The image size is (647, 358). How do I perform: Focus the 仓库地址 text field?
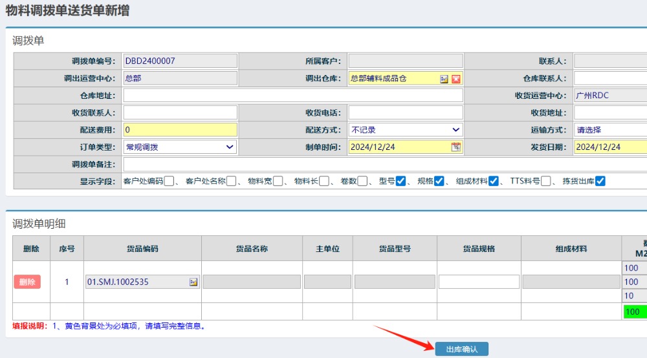pyautogui.click(x=292, y=96)
